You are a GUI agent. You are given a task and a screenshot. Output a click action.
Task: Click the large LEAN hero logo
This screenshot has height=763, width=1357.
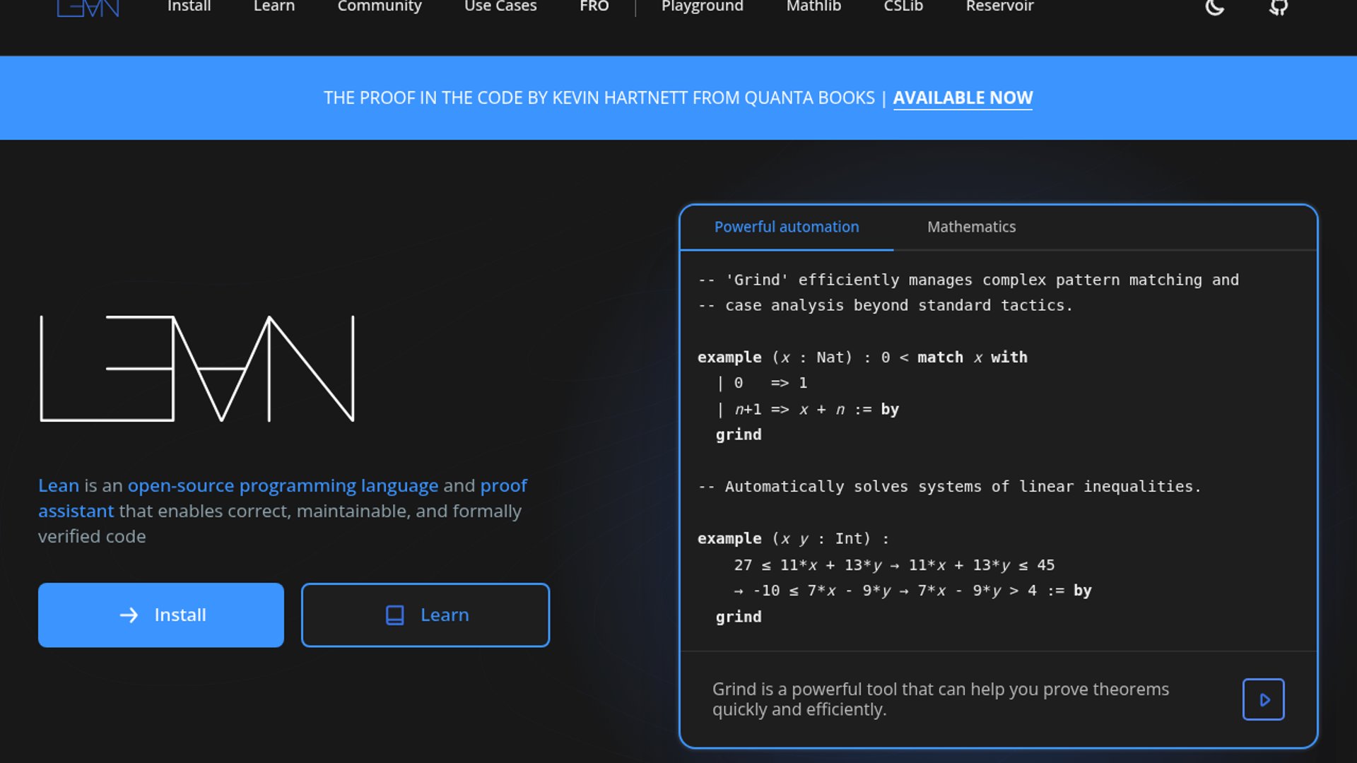[x=197, y=368]
